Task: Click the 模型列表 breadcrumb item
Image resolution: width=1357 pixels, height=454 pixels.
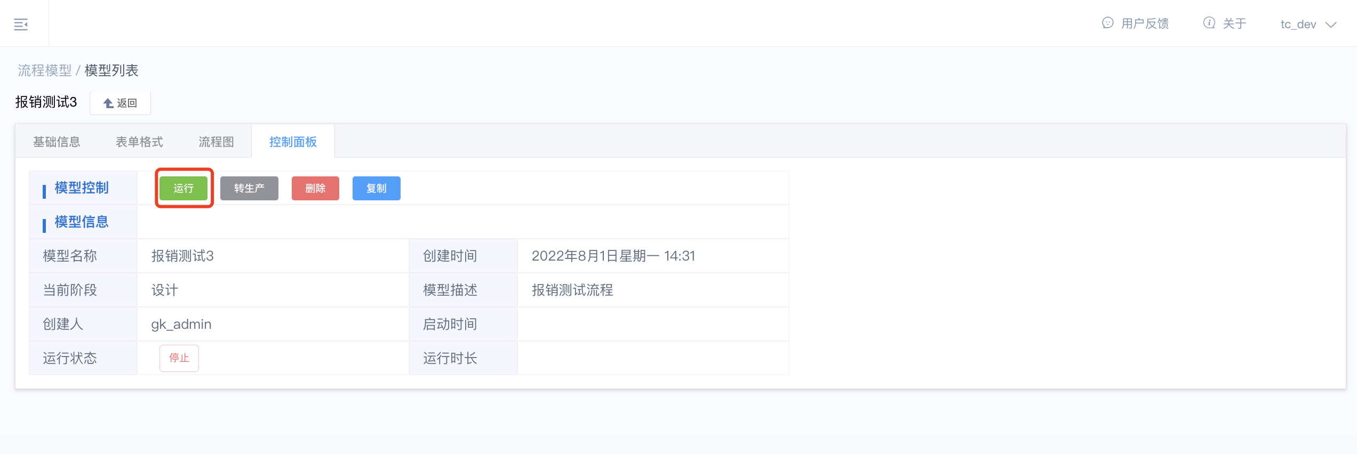Action: coord(111,70)
